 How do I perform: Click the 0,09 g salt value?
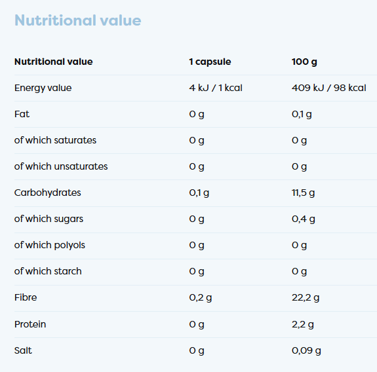click(x=306, y=351)
